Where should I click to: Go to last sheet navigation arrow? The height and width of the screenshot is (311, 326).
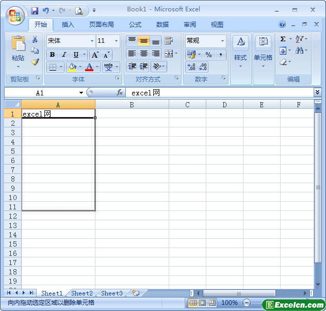[x=31, y=293]
